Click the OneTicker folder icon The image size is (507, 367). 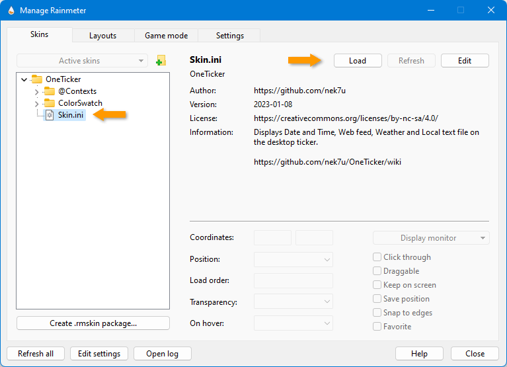[x=37, y=79]
